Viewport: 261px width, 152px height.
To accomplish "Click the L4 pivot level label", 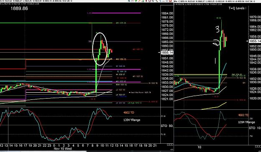I will pos(121,95).
